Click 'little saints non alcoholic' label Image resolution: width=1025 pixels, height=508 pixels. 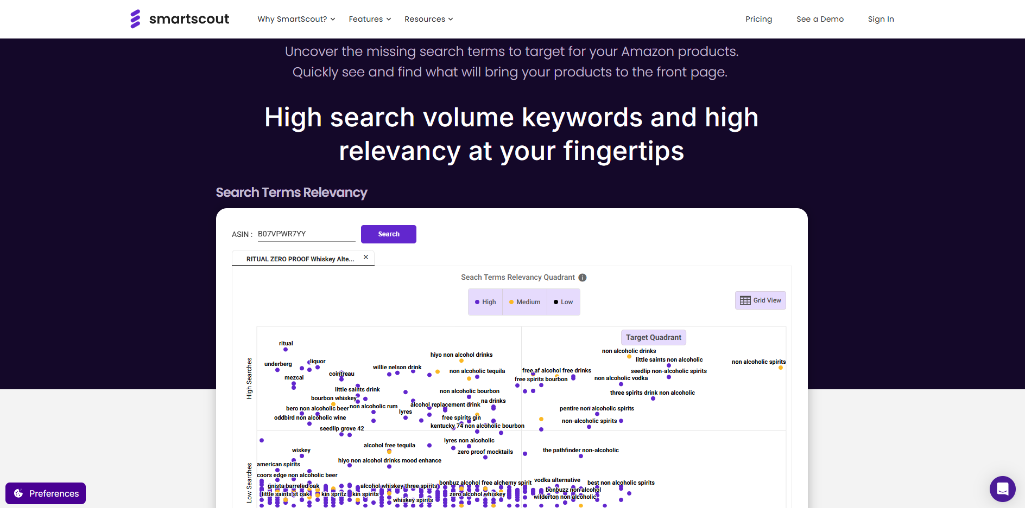pyautogui.click(x=669, y=359)
